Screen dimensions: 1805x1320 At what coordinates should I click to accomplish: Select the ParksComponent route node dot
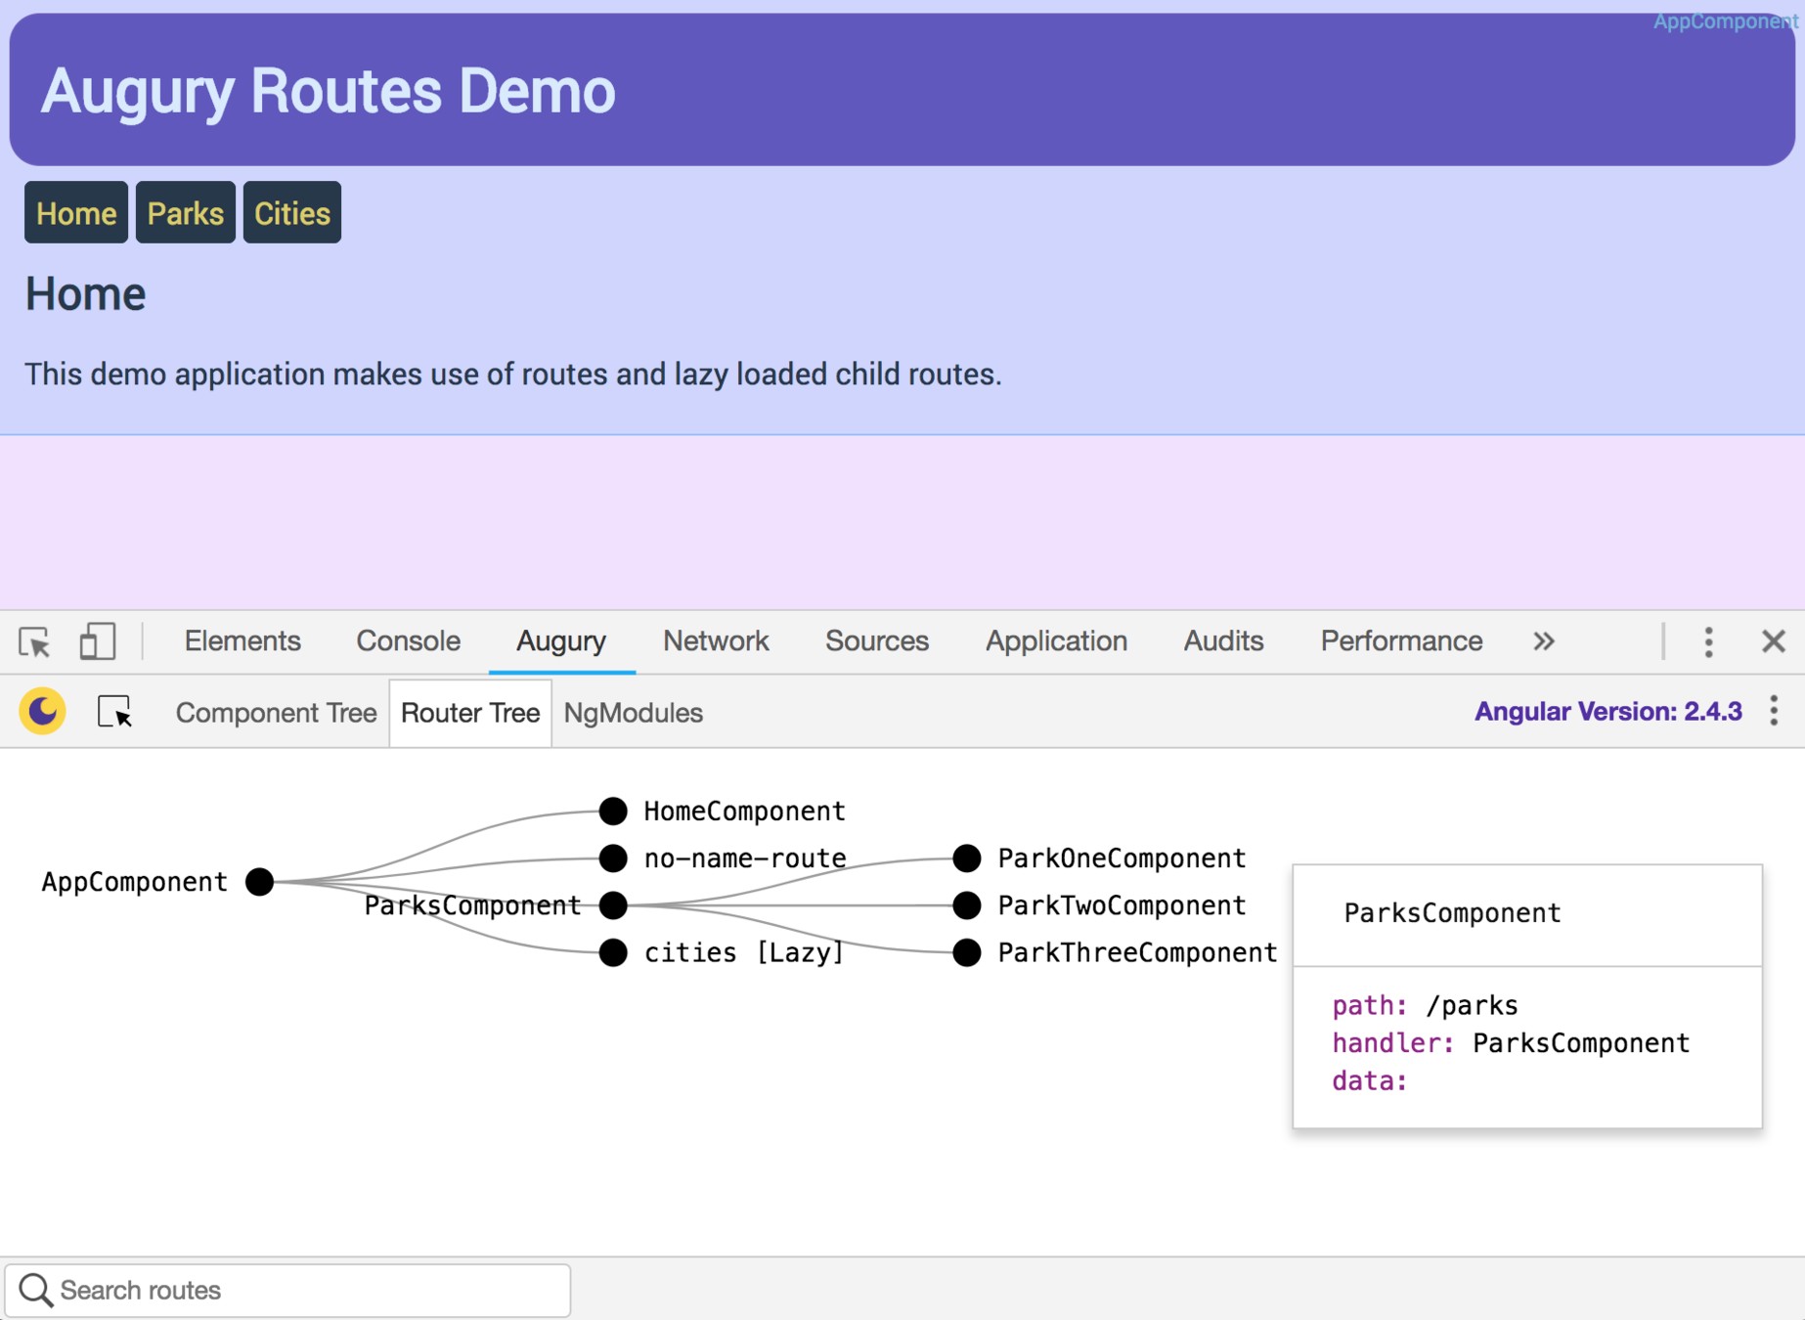point(613,905)
